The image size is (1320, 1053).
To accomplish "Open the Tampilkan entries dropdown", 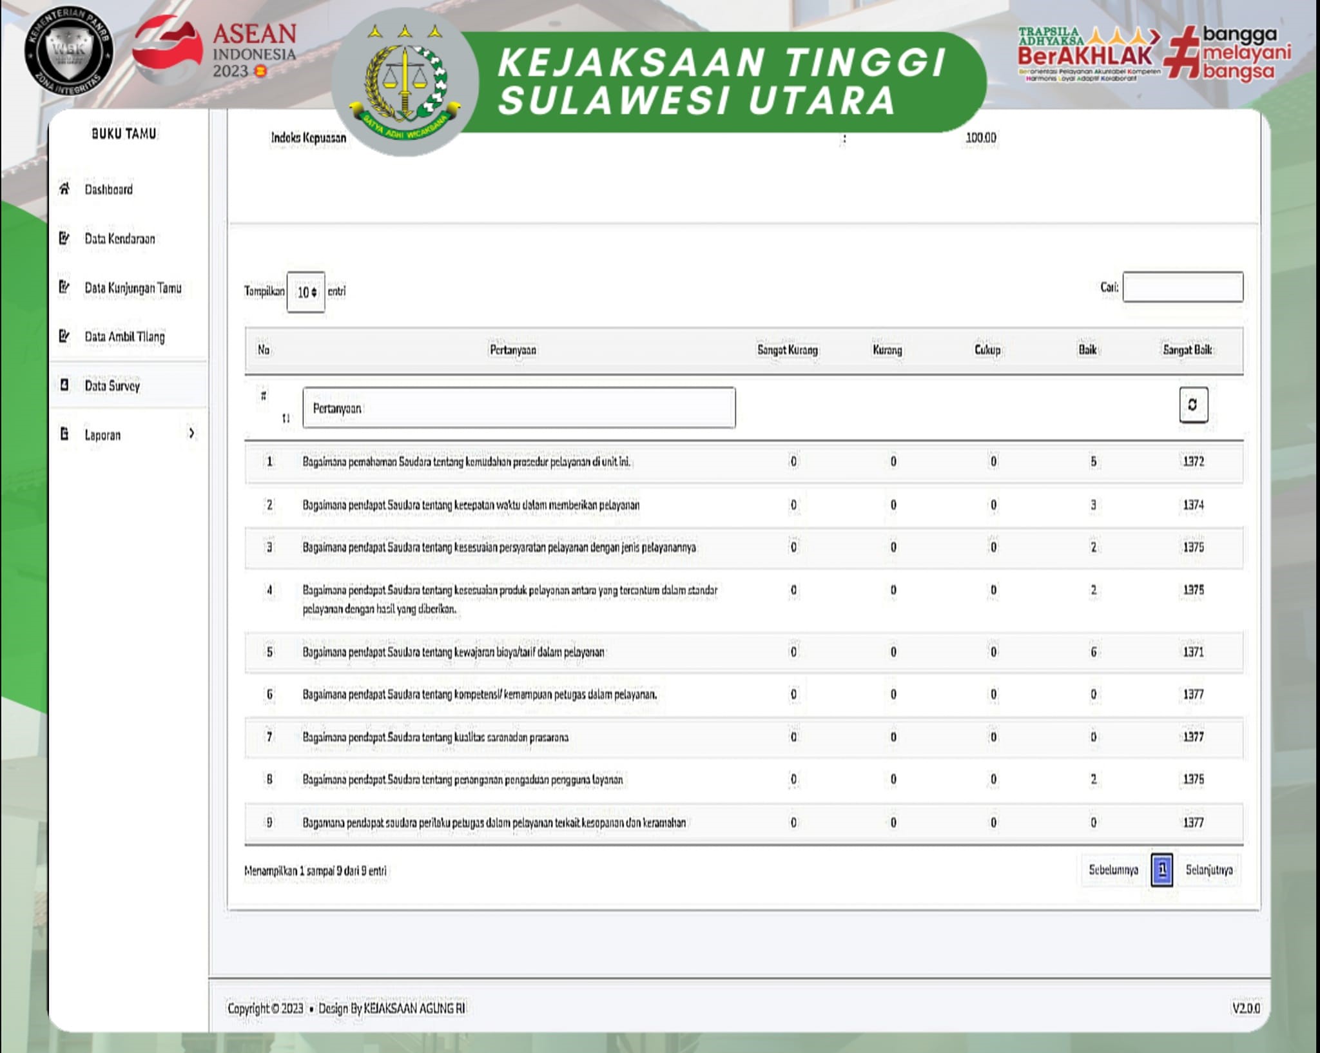I will click(306, 292).
